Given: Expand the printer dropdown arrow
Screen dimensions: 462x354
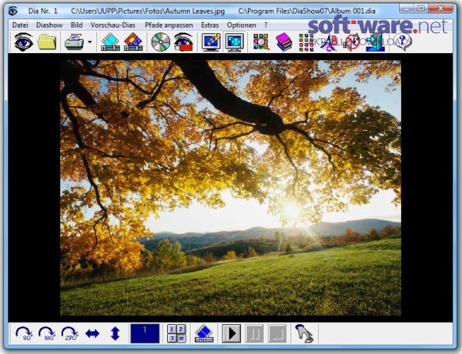Looking at the screenshot, I should (x=89, y=42).
